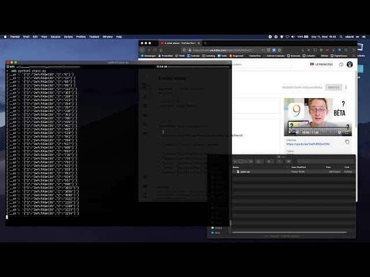Screen dimensions: 370x277
Task: Click the Finder edit tags button
Action: [288, 162]
